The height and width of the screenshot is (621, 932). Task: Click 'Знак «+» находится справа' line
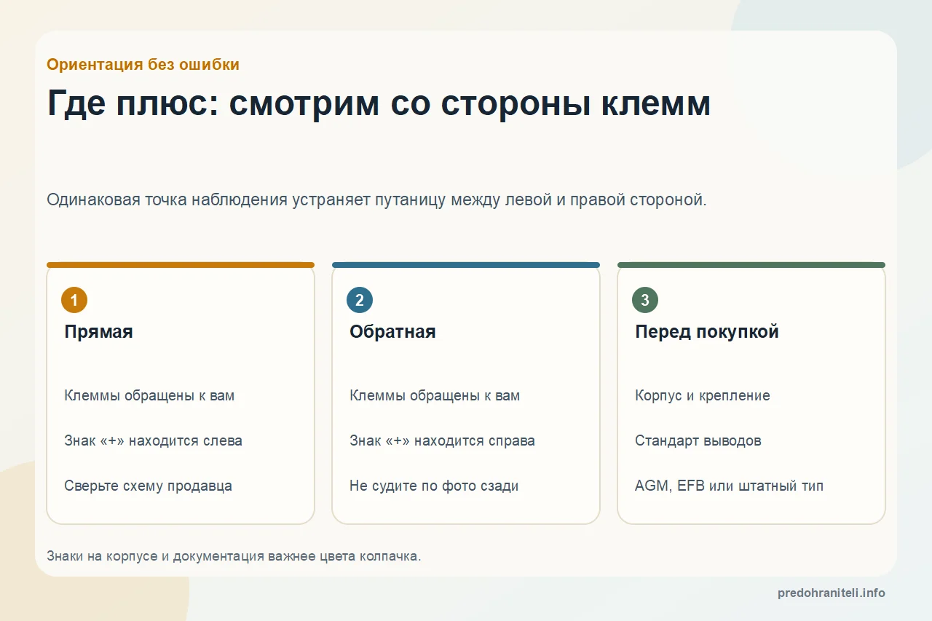[x=442, y=441]
